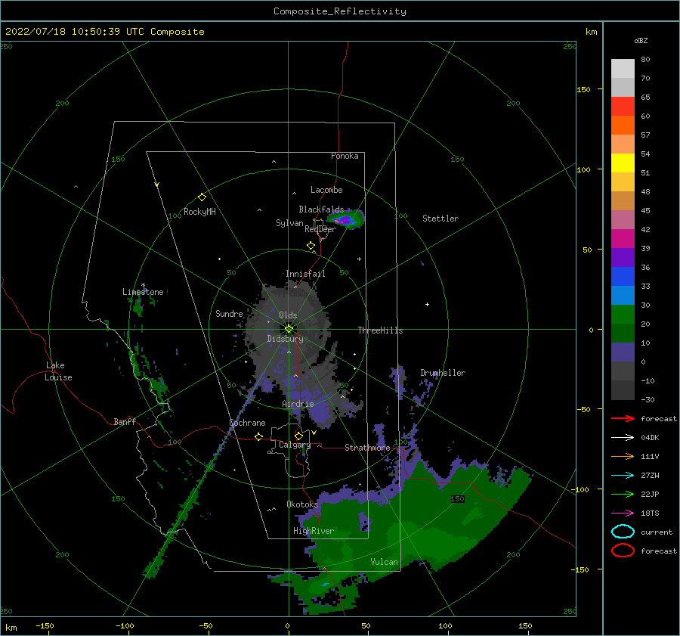The height and width of the screenshot is (636, 680).
Task: Click the dBZ legend heading
Action: [641, 40]
